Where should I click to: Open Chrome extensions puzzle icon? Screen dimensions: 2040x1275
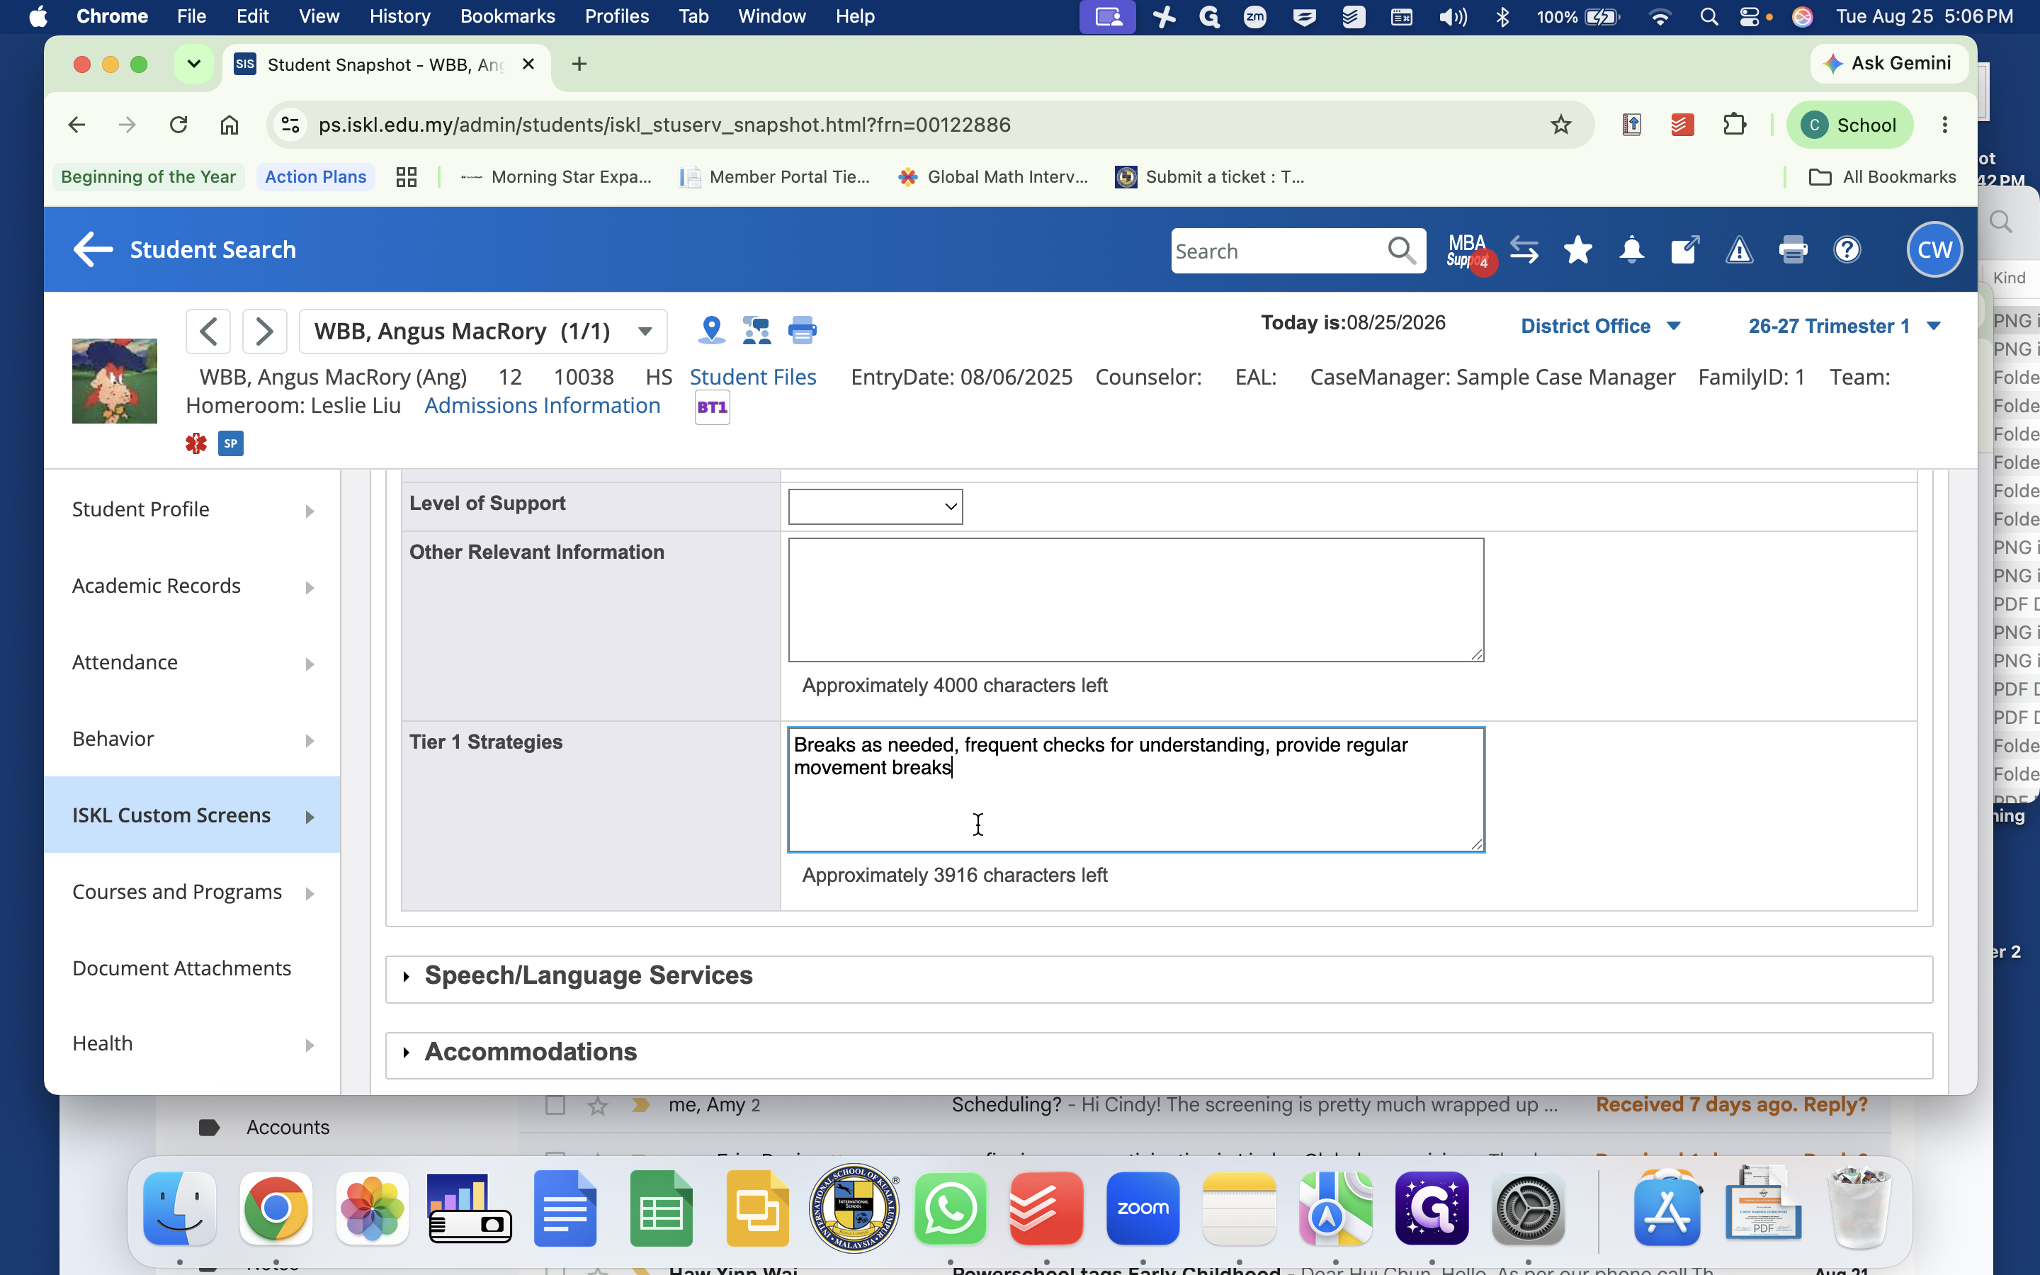[x=1735, y=125]
